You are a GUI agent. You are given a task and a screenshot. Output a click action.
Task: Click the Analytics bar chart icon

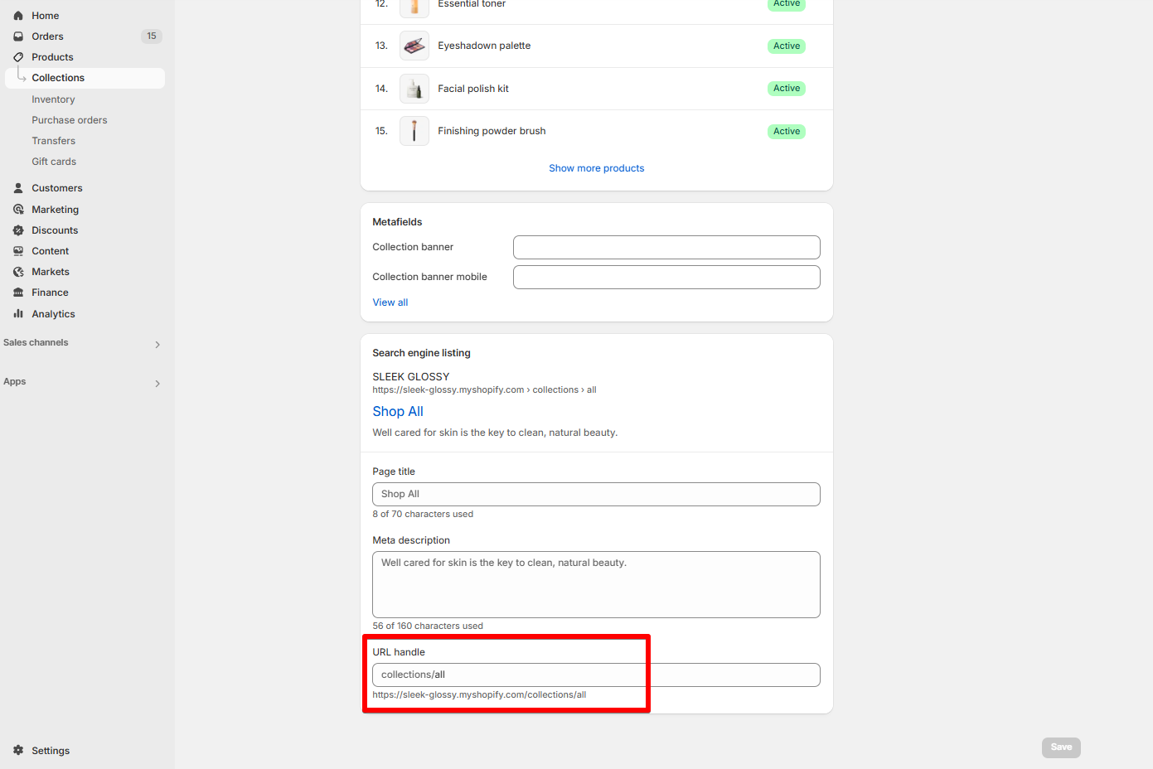(18, 314)
